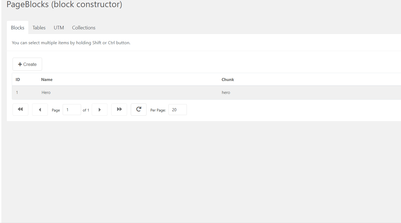Viewport: 401px width, 223px height.
Task: Create a new block
Action: (x=27, y=64)
